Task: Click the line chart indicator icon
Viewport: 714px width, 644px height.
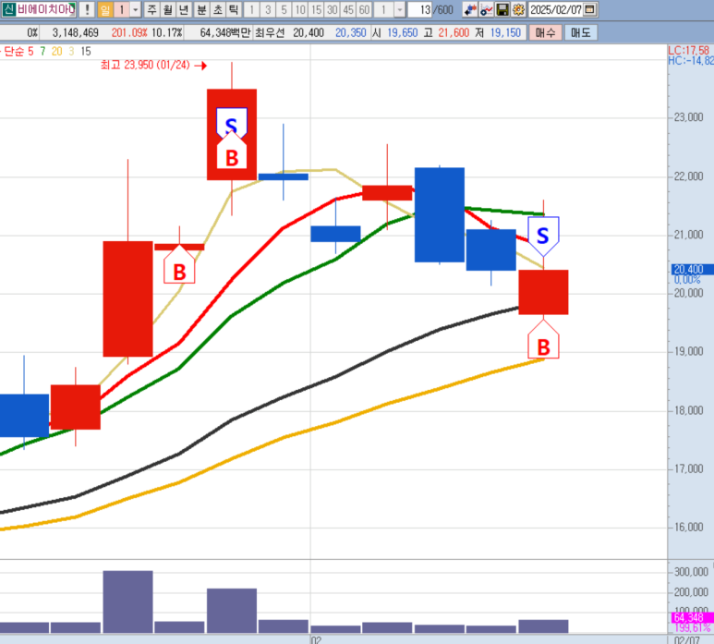Action: coord(486,9)
